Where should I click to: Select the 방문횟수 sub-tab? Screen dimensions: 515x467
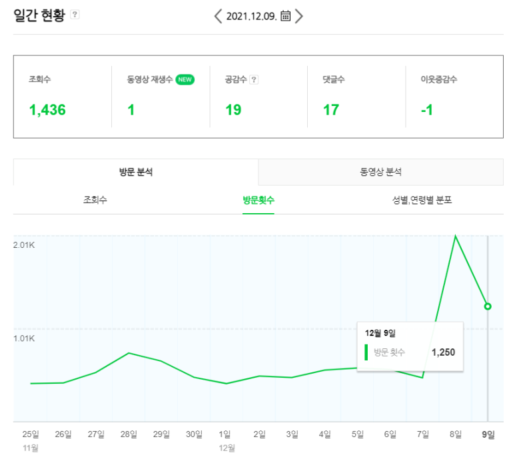pyautogui.click(x=258, y=200)
